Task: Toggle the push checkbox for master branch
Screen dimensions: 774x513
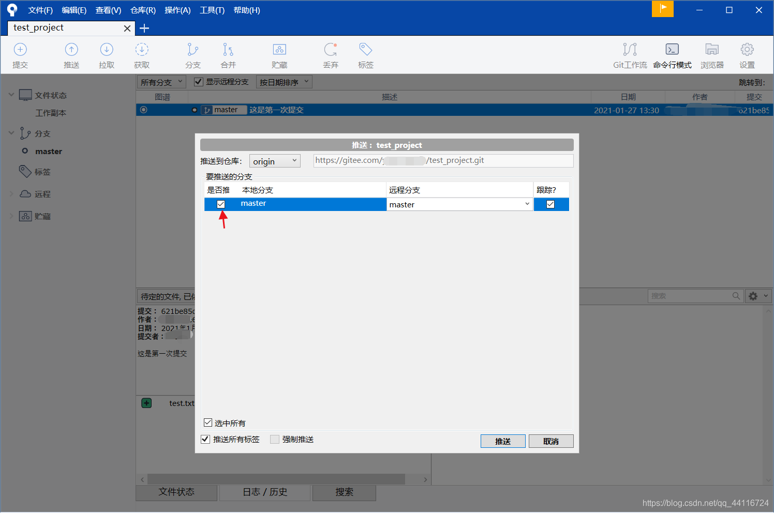Action: (x=221, y=204)
